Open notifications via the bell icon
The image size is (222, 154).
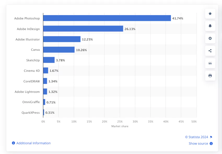point(210,26)
